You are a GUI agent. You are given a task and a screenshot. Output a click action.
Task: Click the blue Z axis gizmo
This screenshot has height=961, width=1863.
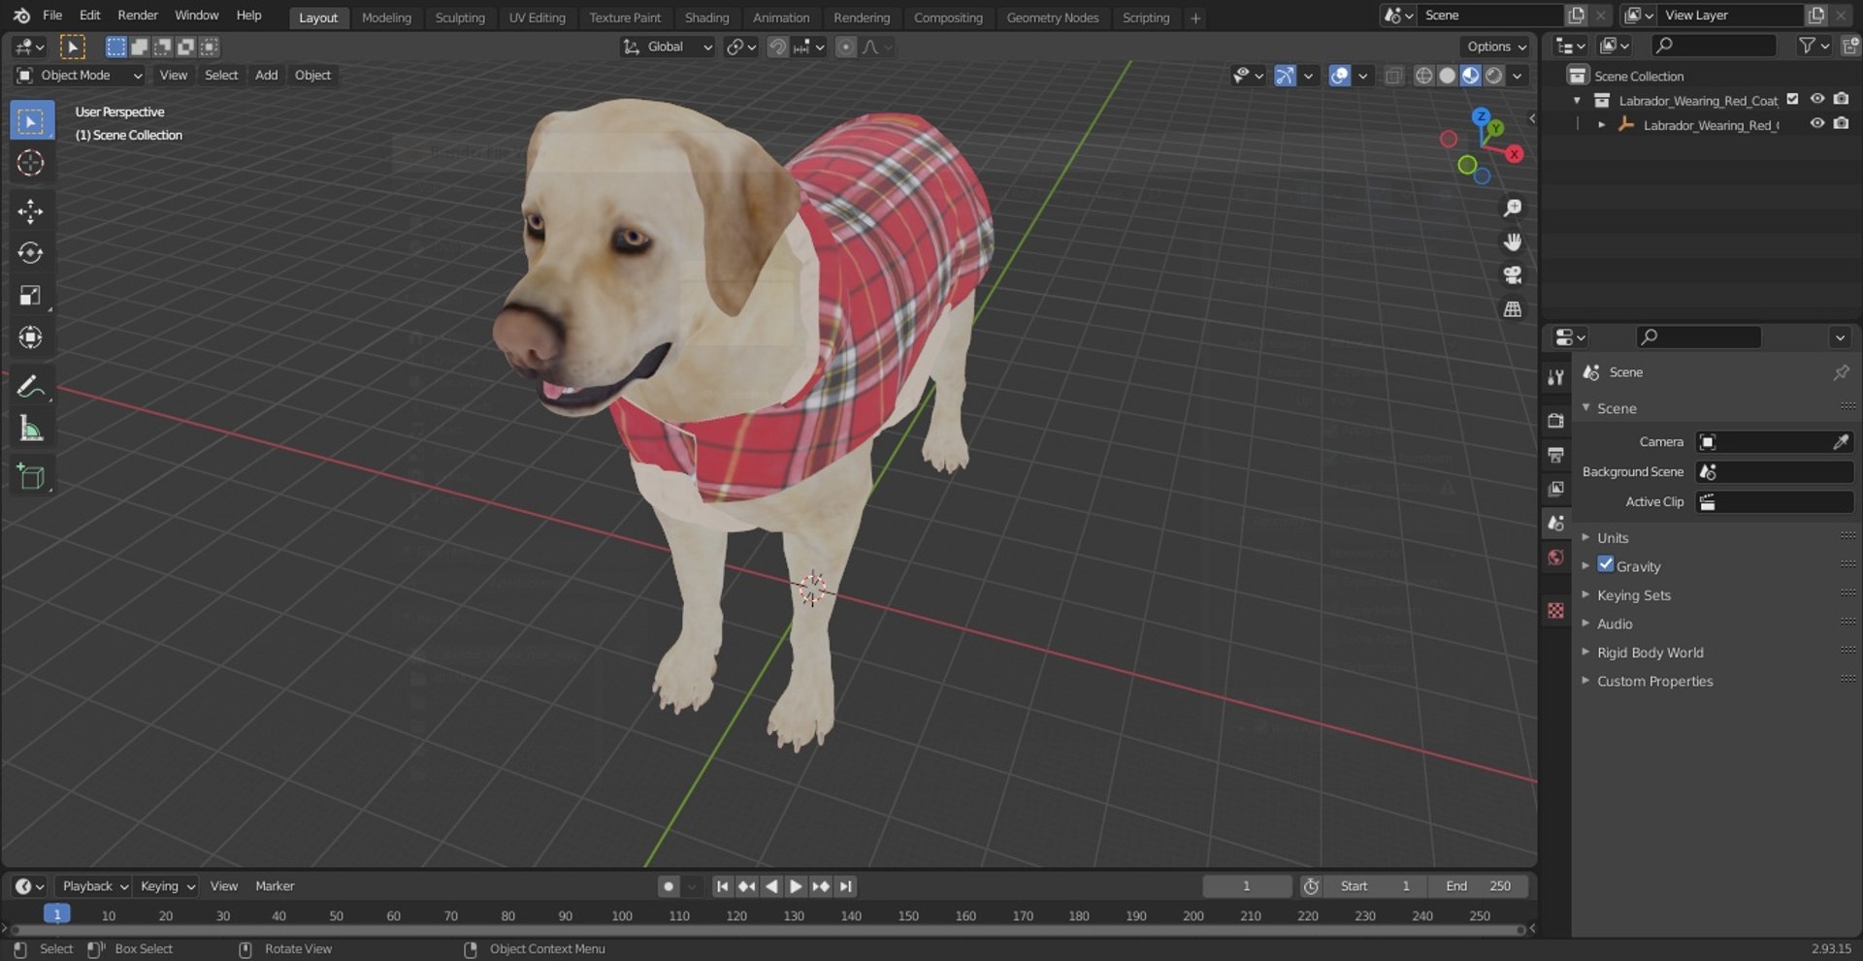1481,116
